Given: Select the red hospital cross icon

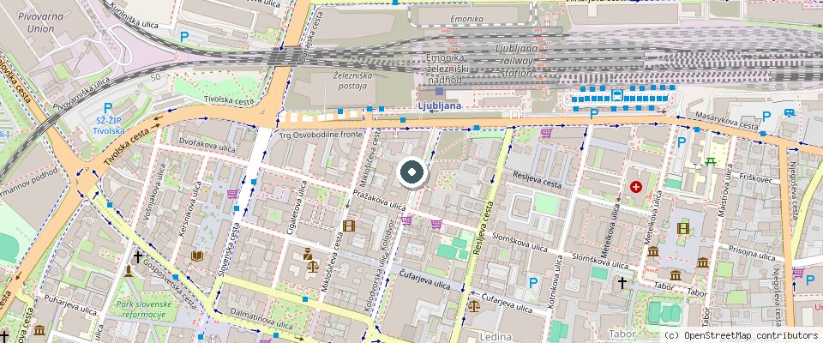Looking at the screenshot, I should click(635, 186).
